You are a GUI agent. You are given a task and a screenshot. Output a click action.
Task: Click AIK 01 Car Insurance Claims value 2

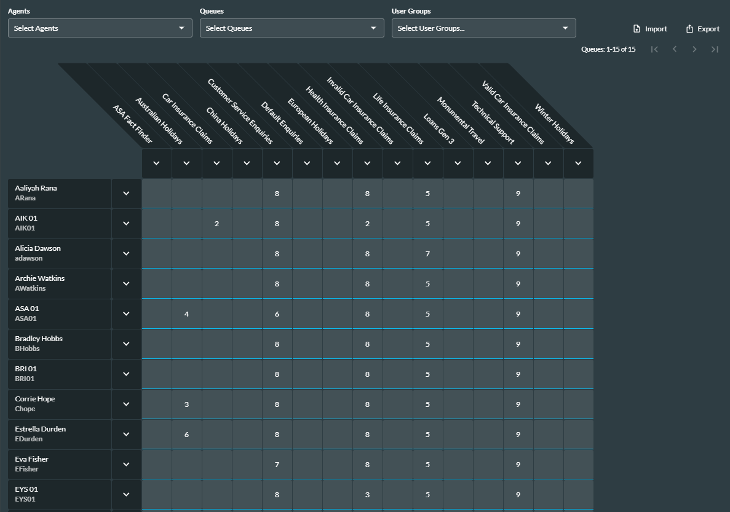[216, 224]
